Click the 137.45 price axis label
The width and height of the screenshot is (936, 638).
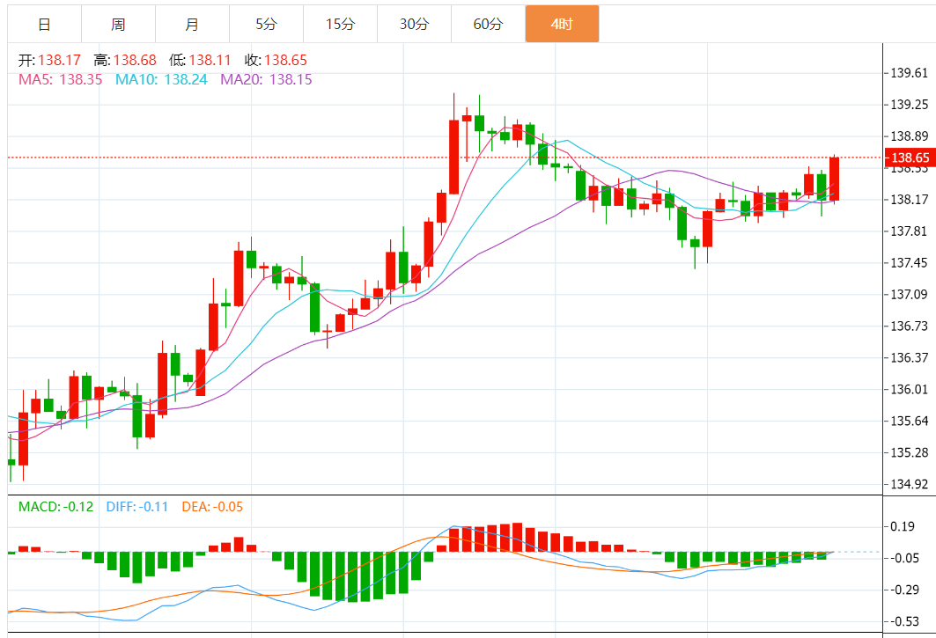click(x=909, y=262)
